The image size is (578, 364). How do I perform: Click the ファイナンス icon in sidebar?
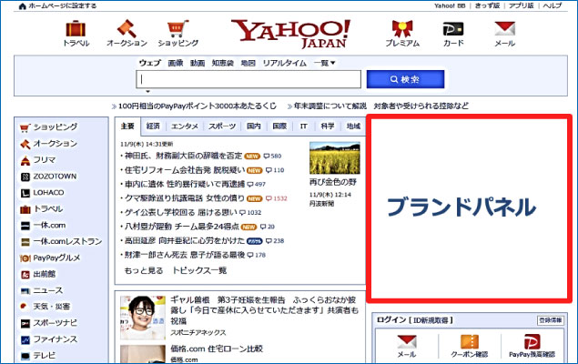(25, 339)
